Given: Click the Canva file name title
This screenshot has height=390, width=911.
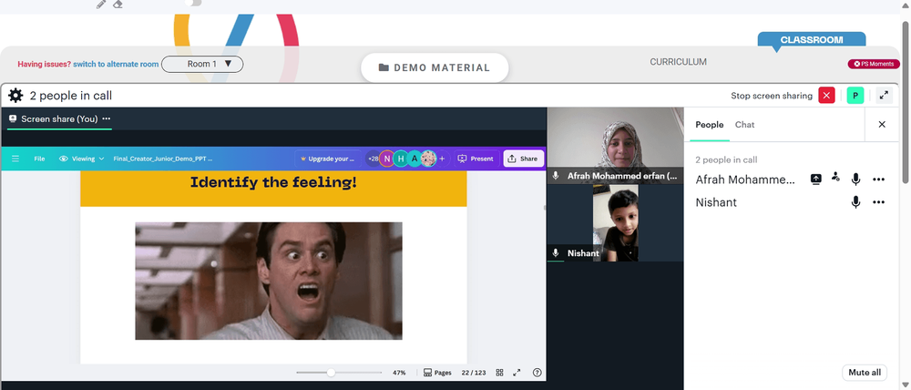Looking at the screenshot, I should point(163,158).
